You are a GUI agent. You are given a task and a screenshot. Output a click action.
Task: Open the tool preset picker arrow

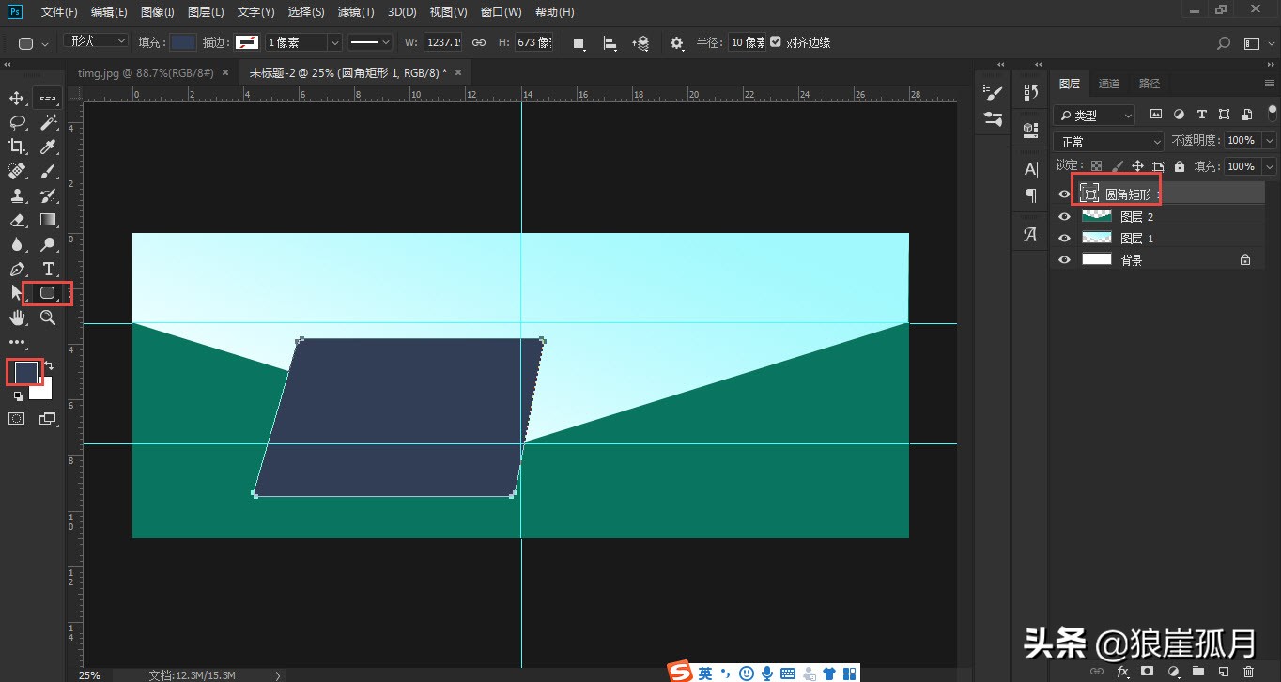[x=44, y=43]
